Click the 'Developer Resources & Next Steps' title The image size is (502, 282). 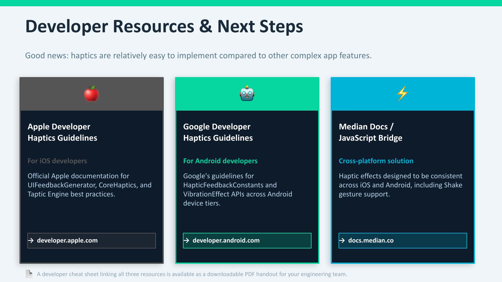pyautogui.click(x=164, y=26)
